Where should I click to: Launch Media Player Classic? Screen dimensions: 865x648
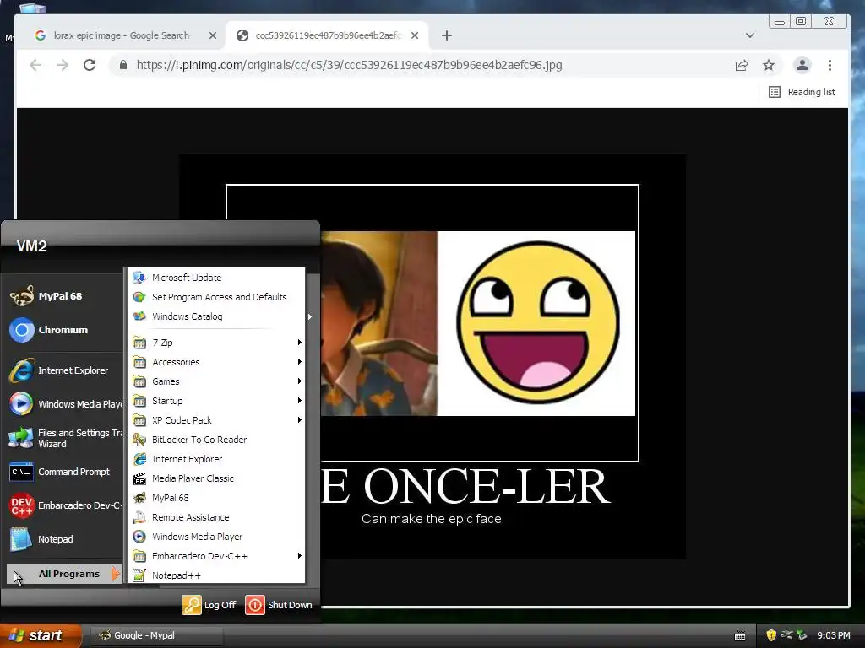(x=215, y=478)
